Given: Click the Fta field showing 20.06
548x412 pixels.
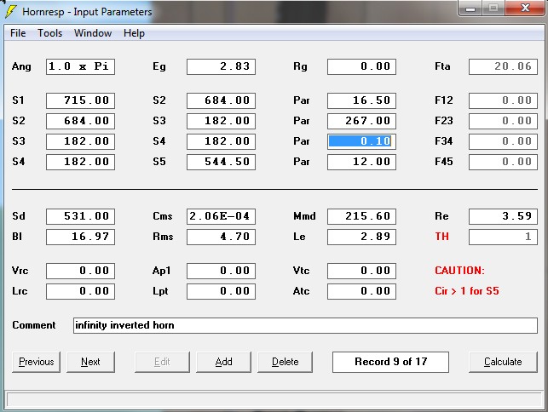Looking at the screenshot, I should point(503,66).
